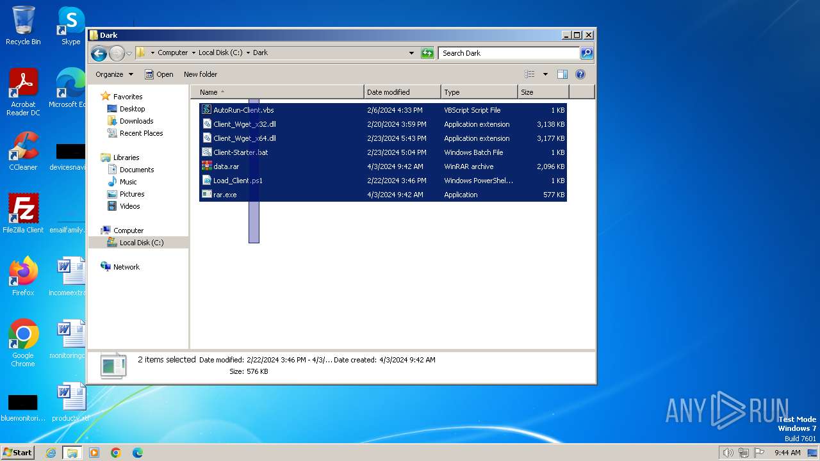Select AutoRun-Client.vbs file icon
This screenshot has width=820, height=461.
tap(206, 110)
